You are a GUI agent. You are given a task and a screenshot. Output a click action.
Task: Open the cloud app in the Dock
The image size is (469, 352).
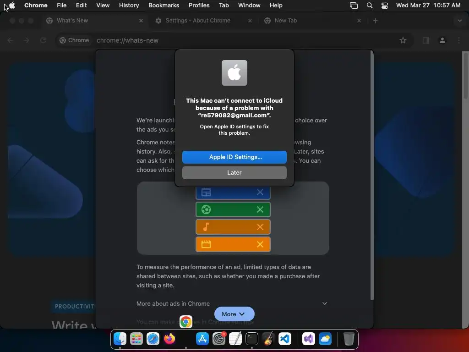[x=325, y=339]
